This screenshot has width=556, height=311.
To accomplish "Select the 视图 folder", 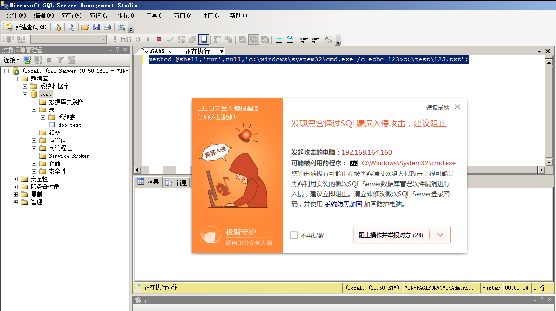I will pyautogui.click(x=54, y=133).
